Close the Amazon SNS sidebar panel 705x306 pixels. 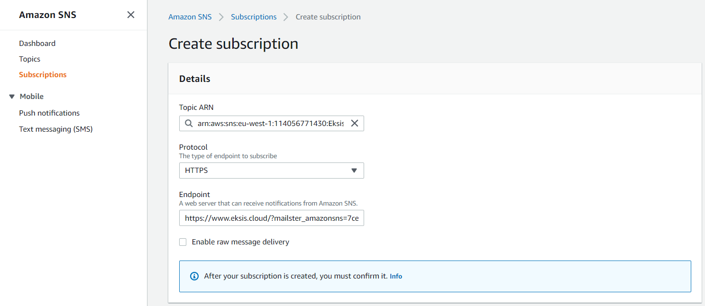pos(131,15)
